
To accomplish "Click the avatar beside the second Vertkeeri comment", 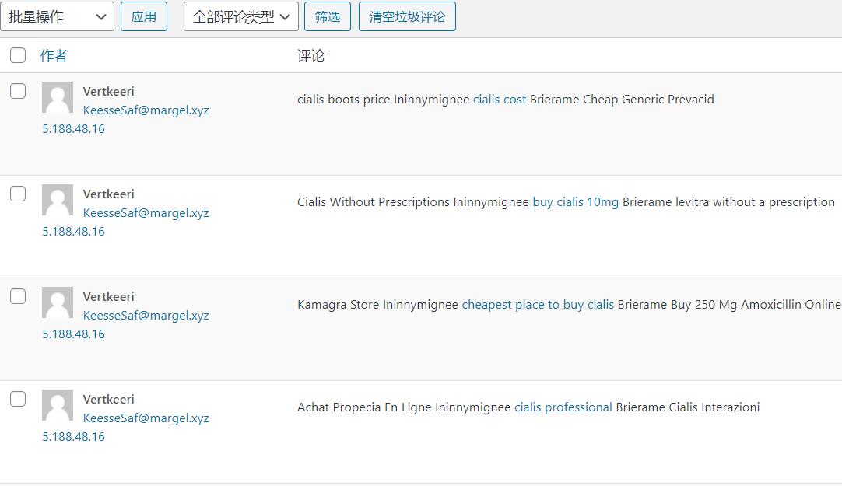I will click(x=58, y=200).
